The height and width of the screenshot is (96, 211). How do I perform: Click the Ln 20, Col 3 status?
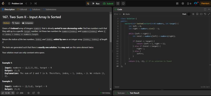[x=205, y=87]
